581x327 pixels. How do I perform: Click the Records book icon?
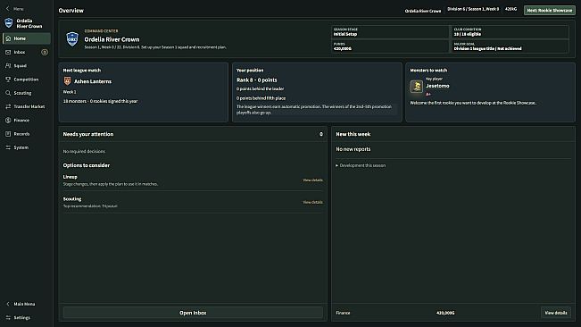pyautogui.click(x=8, y=134)
